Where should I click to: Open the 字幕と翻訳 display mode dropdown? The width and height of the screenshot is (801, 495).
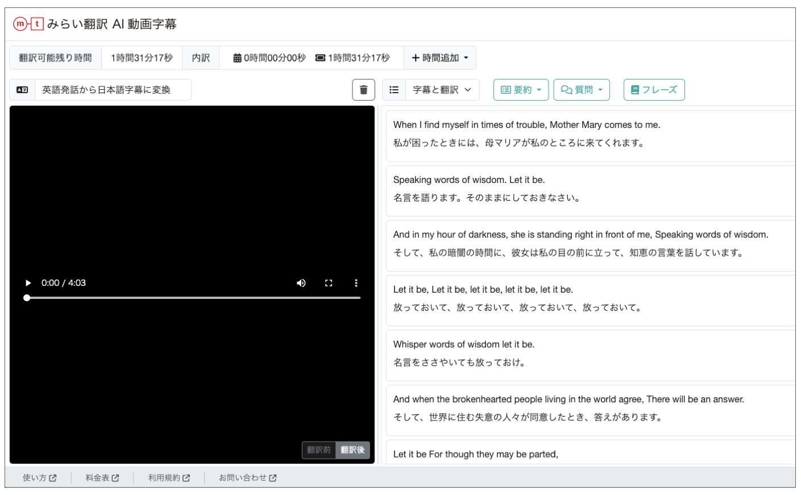click(x=442, y=90)
